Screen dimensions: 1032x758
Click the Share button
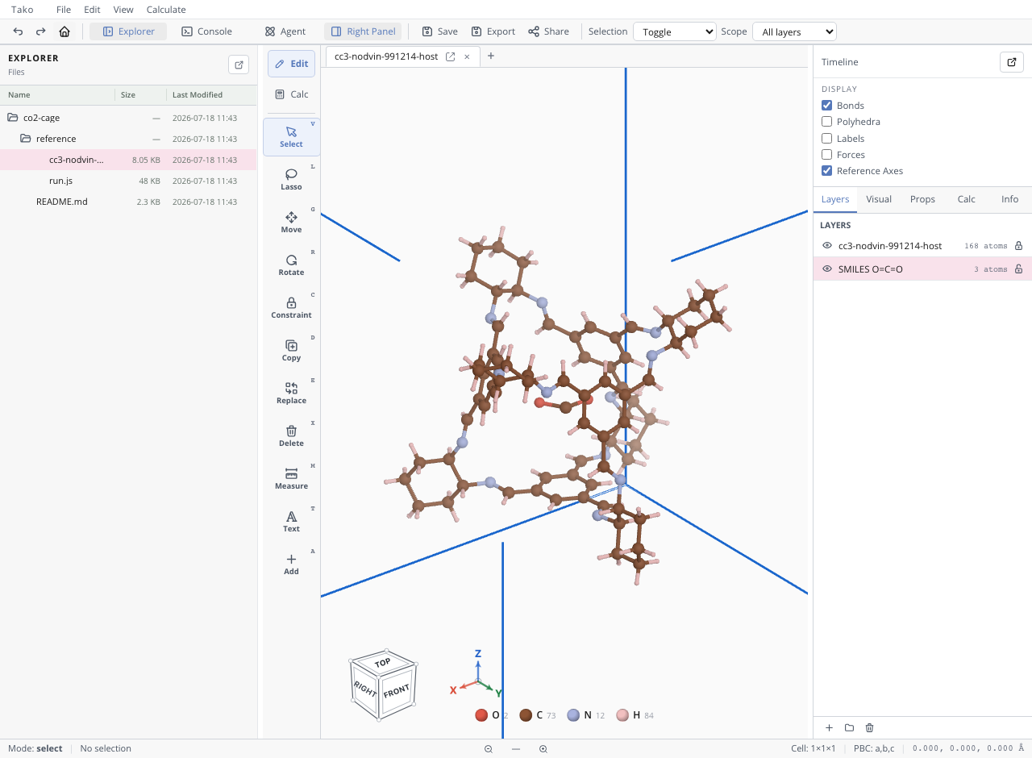coord(548,31)
